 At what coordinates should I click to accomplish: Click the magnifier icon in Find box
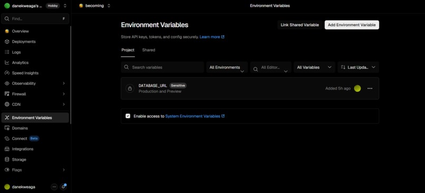[x=7, y=18]
